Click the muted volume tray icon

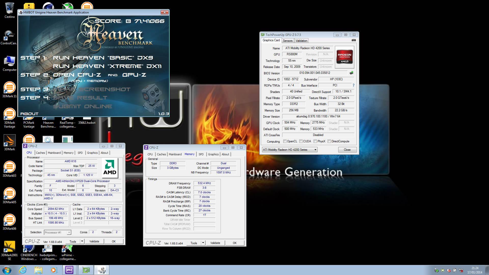coord(449,270)
